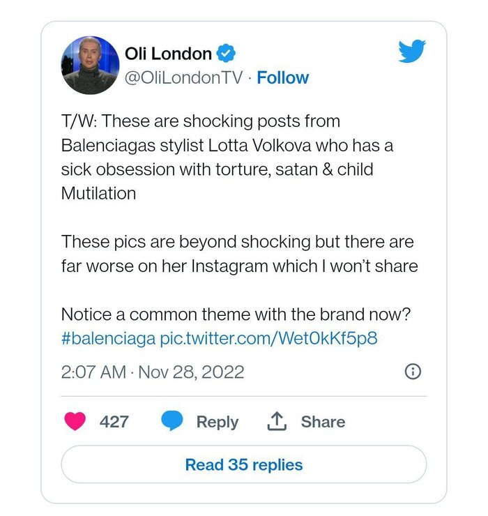Click the blue verified badge
This screenshot has height=516, width=488.
click(x=227, y=53)
